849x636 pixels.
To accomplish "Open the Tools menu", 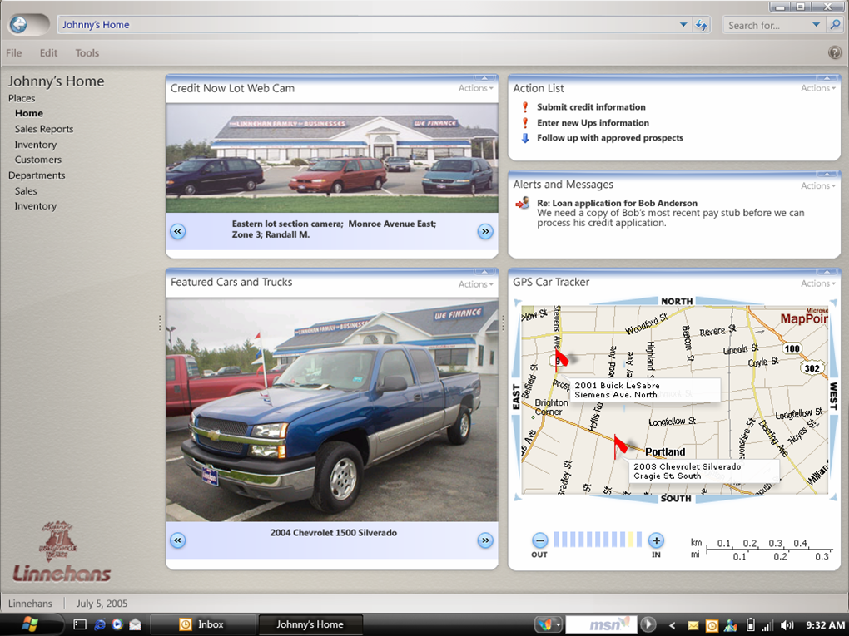I will [87, 52].
